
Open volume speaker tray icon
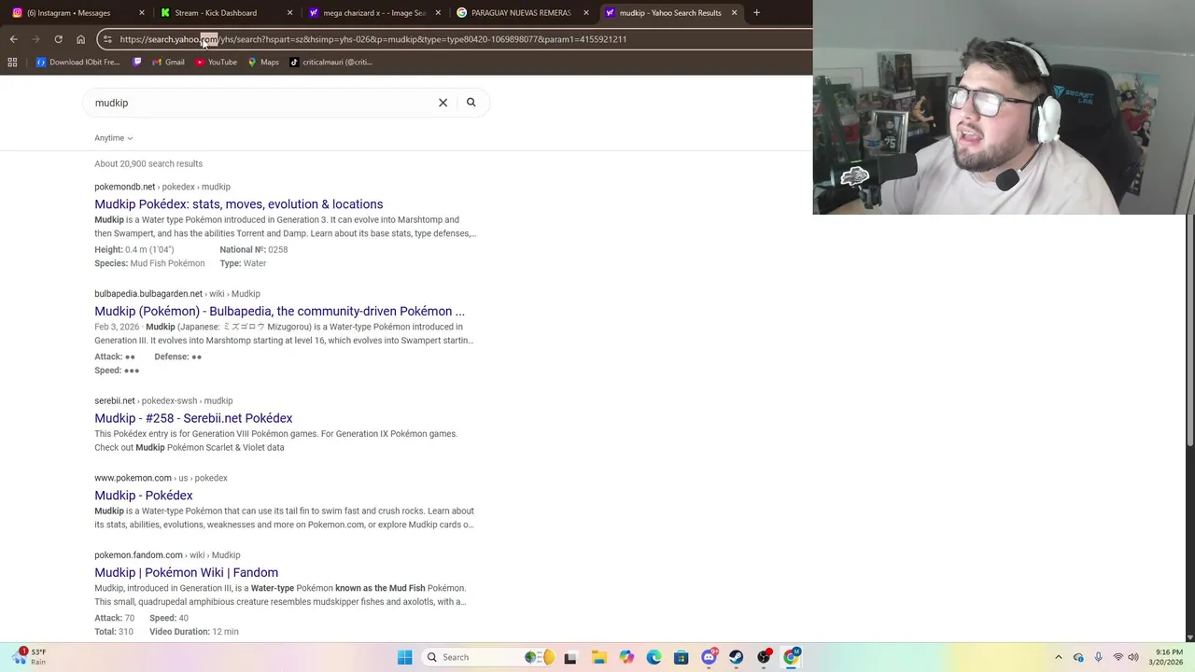pyautogui.click(x=1134, y=657)
